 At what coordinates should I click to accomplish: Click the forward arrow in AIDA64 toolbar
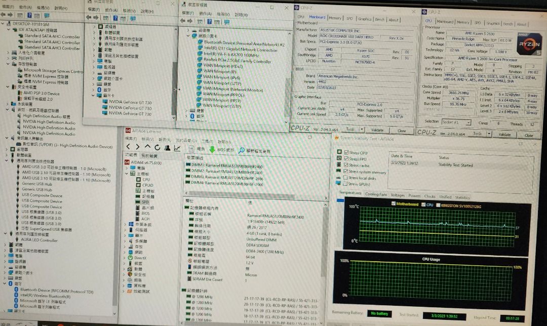137,147
